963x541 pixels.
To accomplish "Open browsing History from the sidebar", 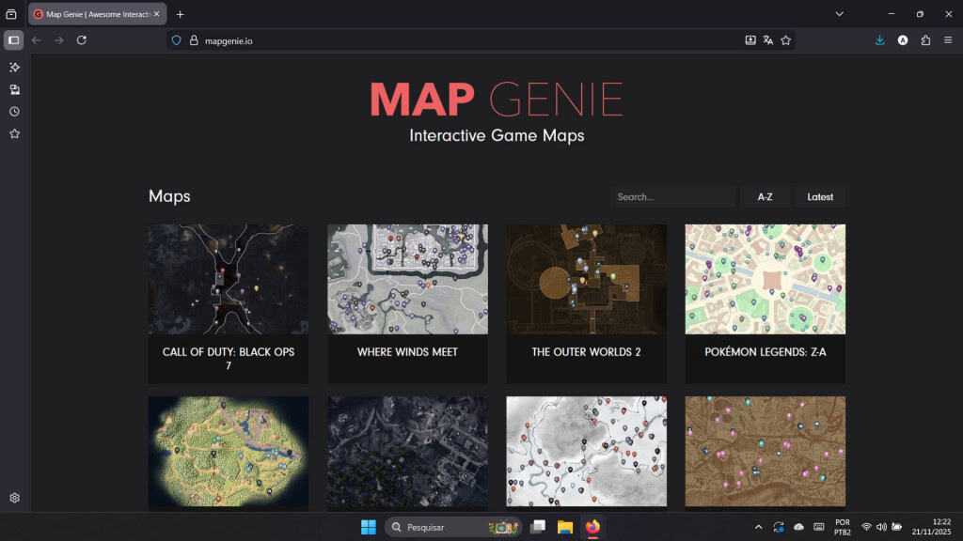I will (x=14, y=112).
